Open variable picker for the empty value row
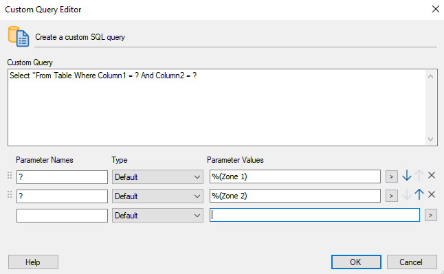The image size is (444, 274). (x=431, y=215)
